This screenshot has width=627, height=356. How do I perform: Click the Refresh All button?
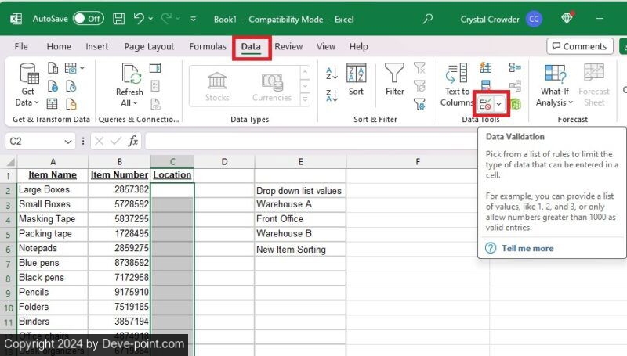[129, 86]
